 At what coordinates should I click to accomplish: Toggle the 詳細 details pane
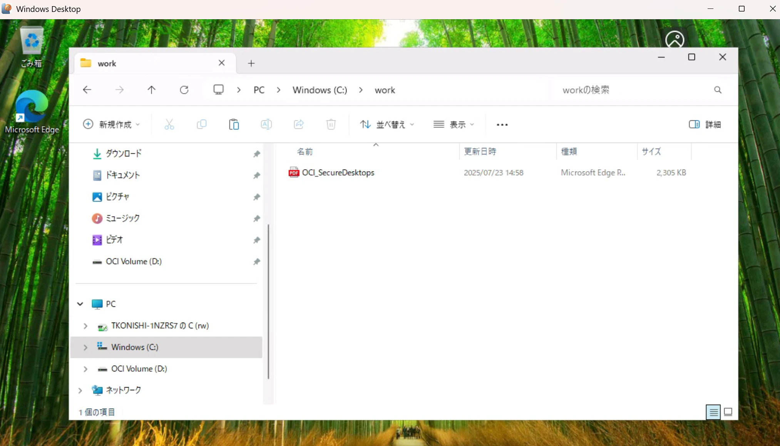pos(705,125)
